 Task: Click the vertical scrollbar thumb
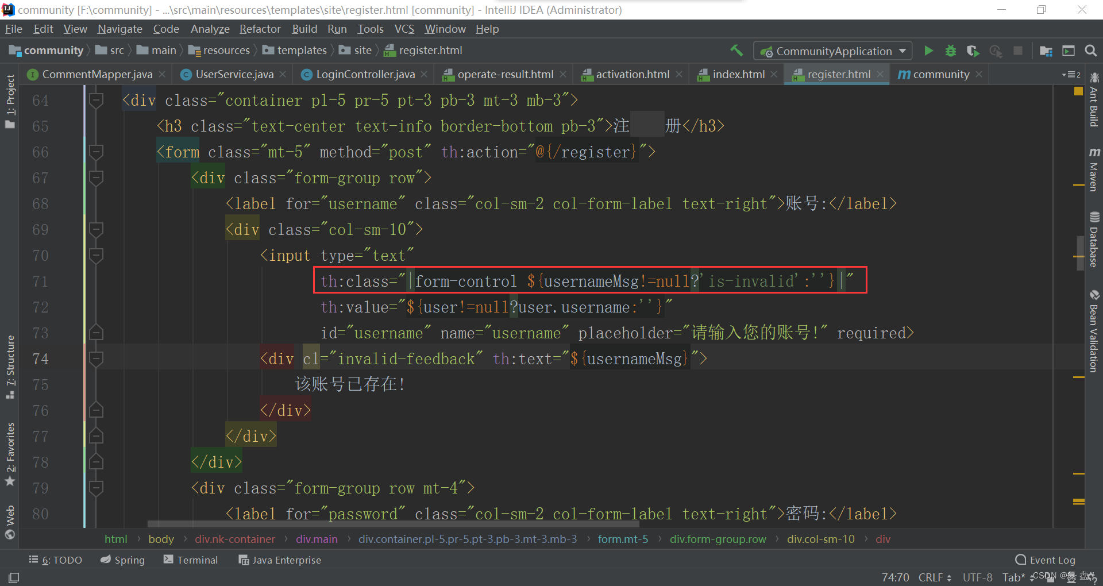click(1081, 254)
